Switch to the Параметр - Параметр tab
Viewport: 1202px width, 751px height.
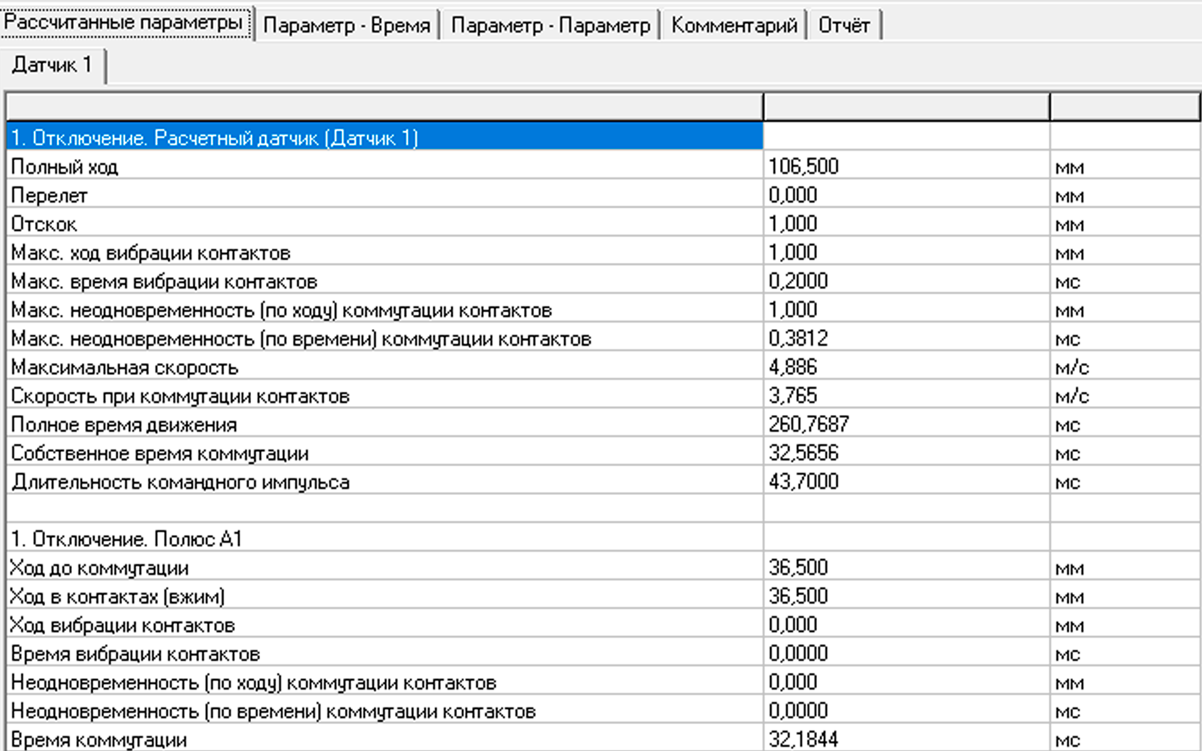tap(550, 26)
